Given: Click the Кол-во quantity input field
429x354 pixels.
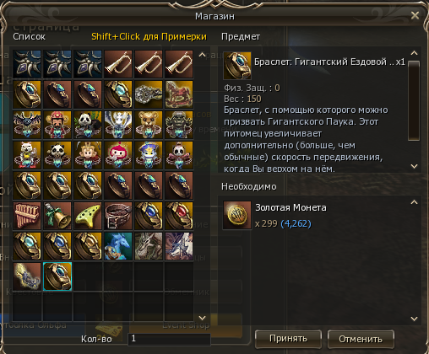Looking at the screenshot, I should [169, 339].
